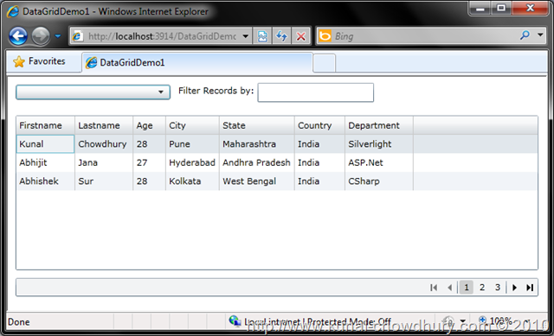Select page 2 in the pager
The width and height of the screenshot is (554, 336).
482,288
